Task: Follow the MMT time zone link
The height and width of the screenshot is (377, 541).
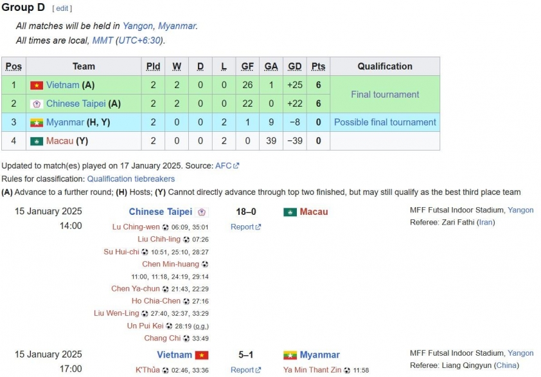Action: (102, 41)
